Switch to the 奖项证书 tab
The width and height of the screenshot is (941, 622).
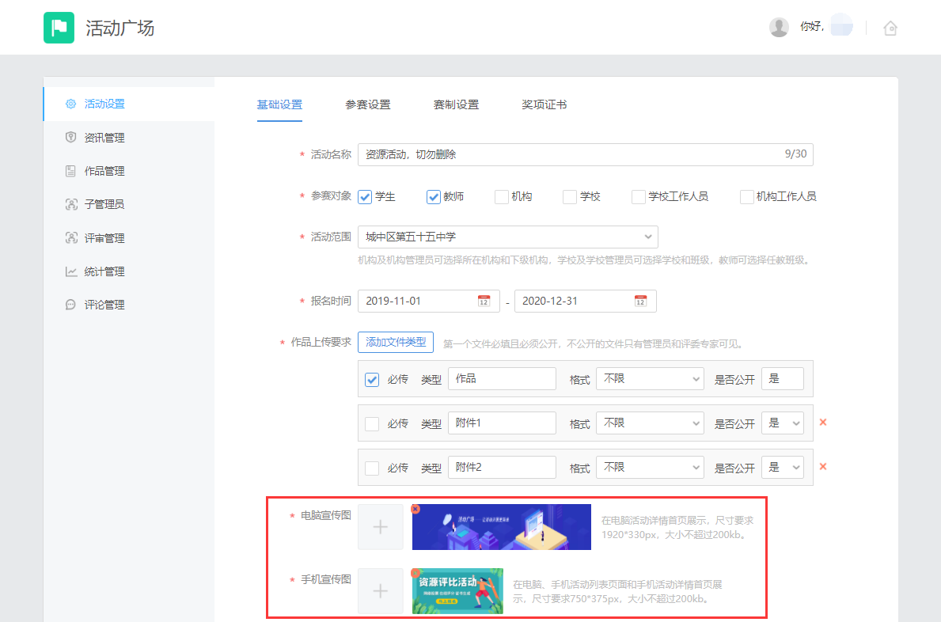544,104
